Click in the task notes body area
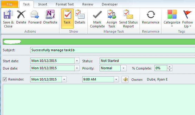The height and width of the screenshot is (115, 195). click(99, 99)
